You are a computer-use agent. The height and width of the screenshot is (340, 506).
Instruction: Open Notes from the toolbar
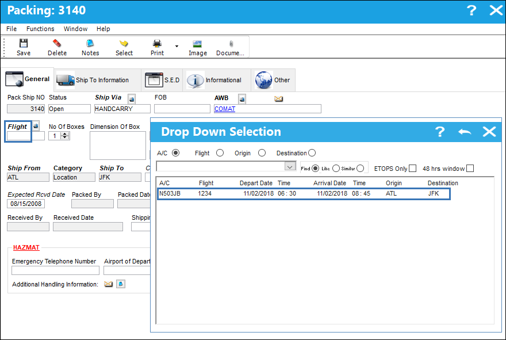coord(90,43)
